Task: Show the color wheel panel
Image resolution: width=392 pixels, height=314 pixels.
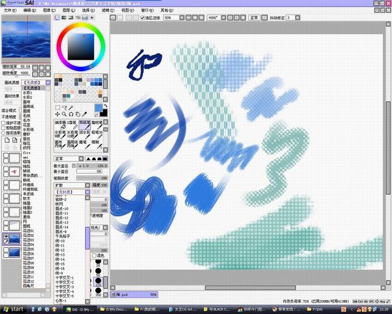Action: click(x=57, y=18)
